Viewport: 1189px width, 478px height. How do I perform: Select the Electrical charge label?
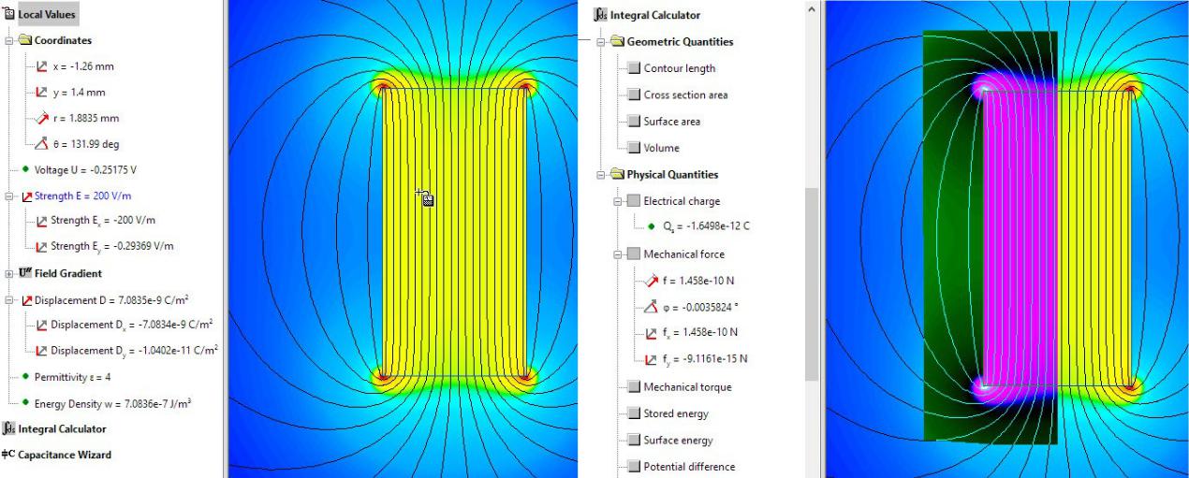[x=682, y=201]
